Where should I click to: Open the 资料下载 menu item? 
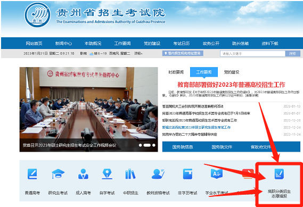[270, 44]
